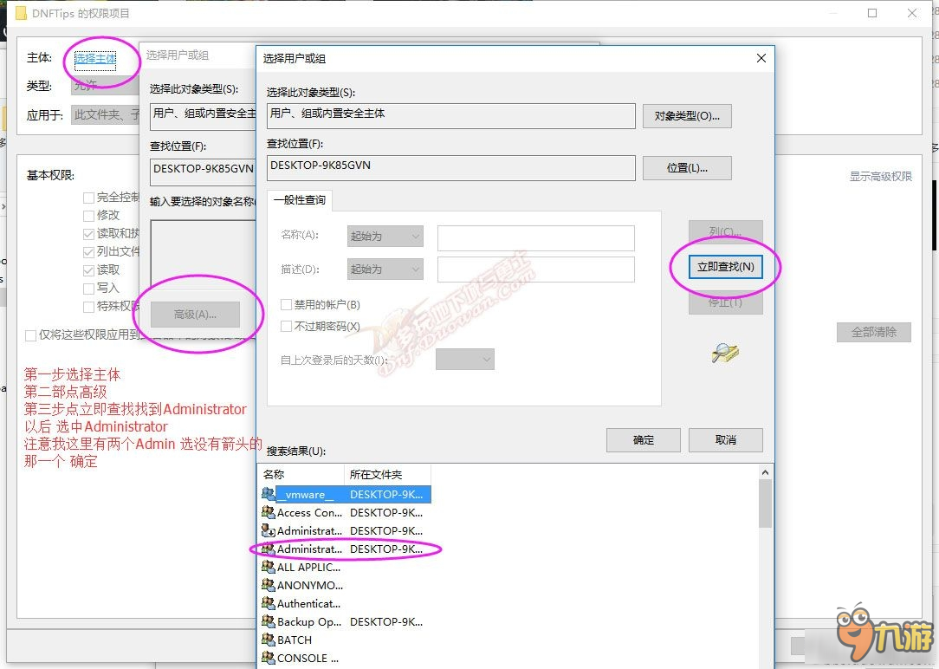Sort results by 名称 column header
This screenshot has height=669, width=939.
click(301, 474)
